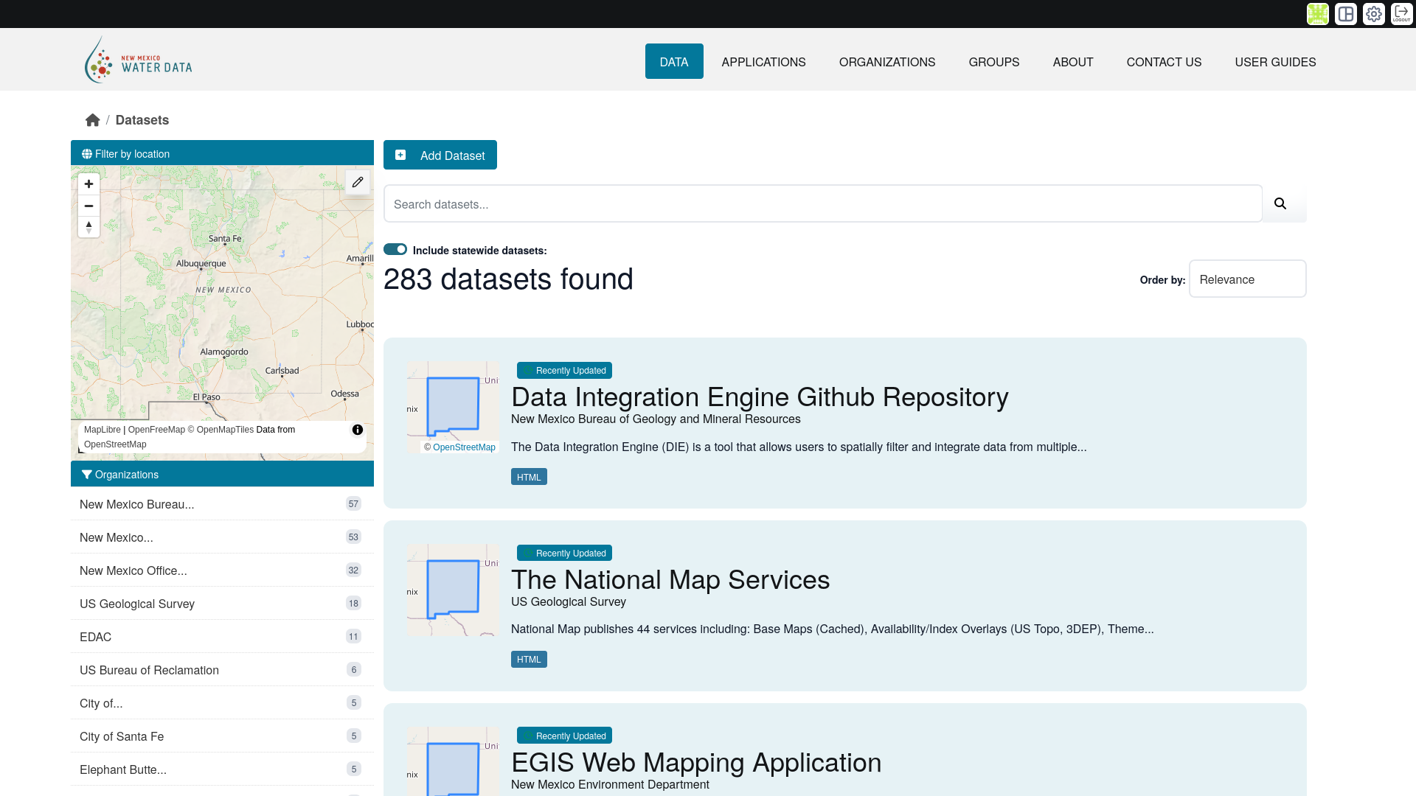Filter by New Mexico Bureau... organization

pos(222,504)
